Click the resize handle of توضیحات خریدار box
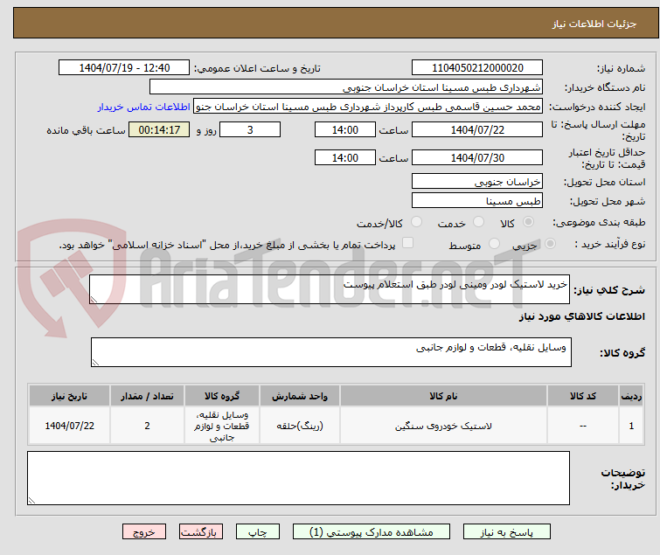Image resolution: width=660 pixels, height=555 pixels. coord(32,500)
